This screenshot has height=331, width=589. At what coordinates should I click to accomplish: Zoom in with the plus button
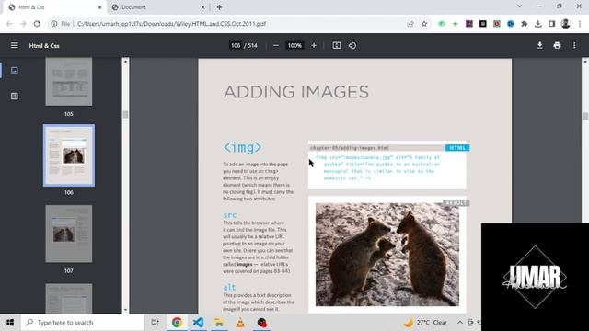coord(314,45)
